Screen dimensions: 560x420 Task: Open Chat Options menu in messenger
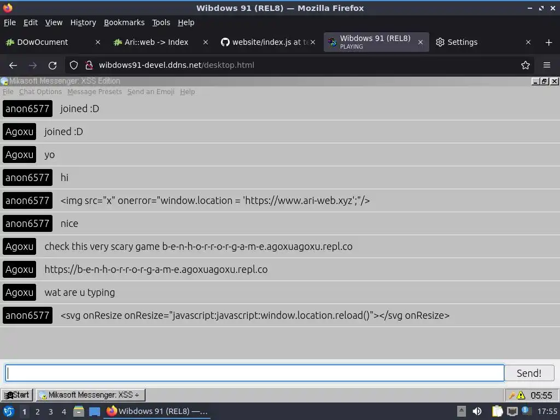click(40, 92)
